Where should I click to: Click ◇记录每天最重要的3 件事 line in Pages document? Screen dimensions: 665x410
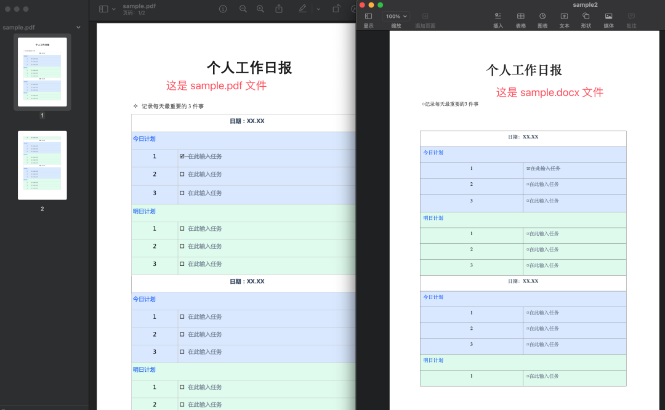click(450, 104)
